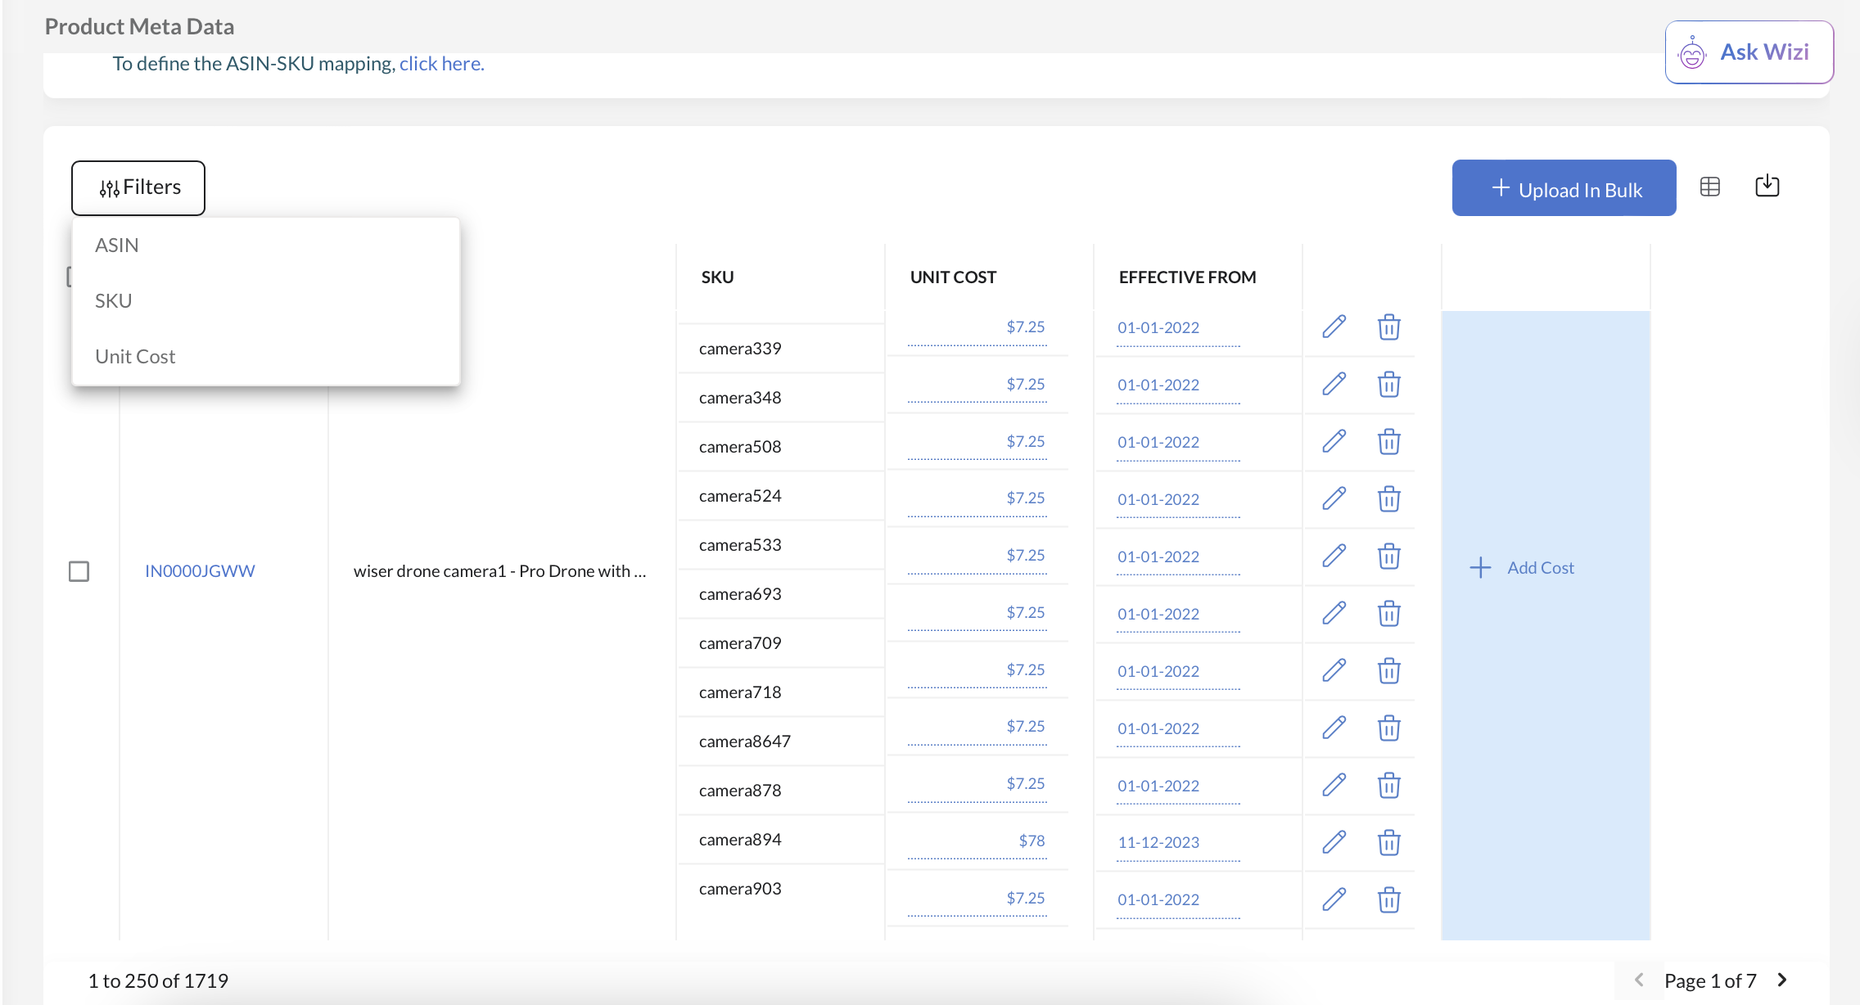This screenshot has height=1005, width=1860.
Task: Delete the camera8647 cost entry
Action: tap(1388, 728)
